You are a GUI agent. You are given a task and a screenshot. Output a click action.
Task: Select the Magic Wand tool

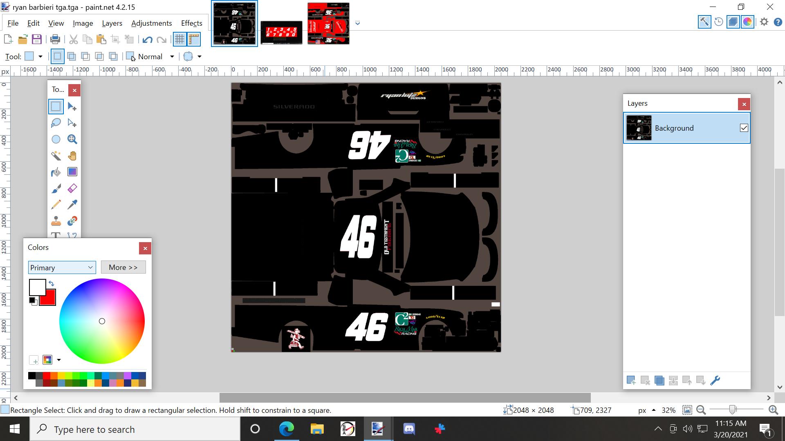pyautogui.click(x=56, y=156)
